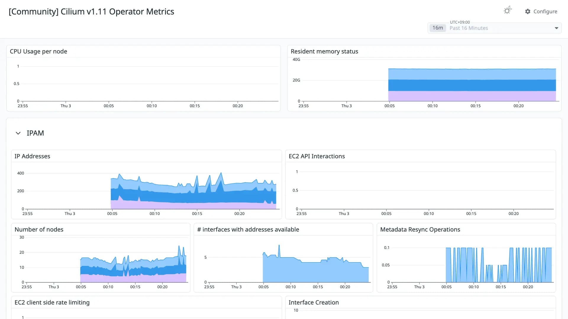
Task: Open the Configure menu
Action: [541, 12]
